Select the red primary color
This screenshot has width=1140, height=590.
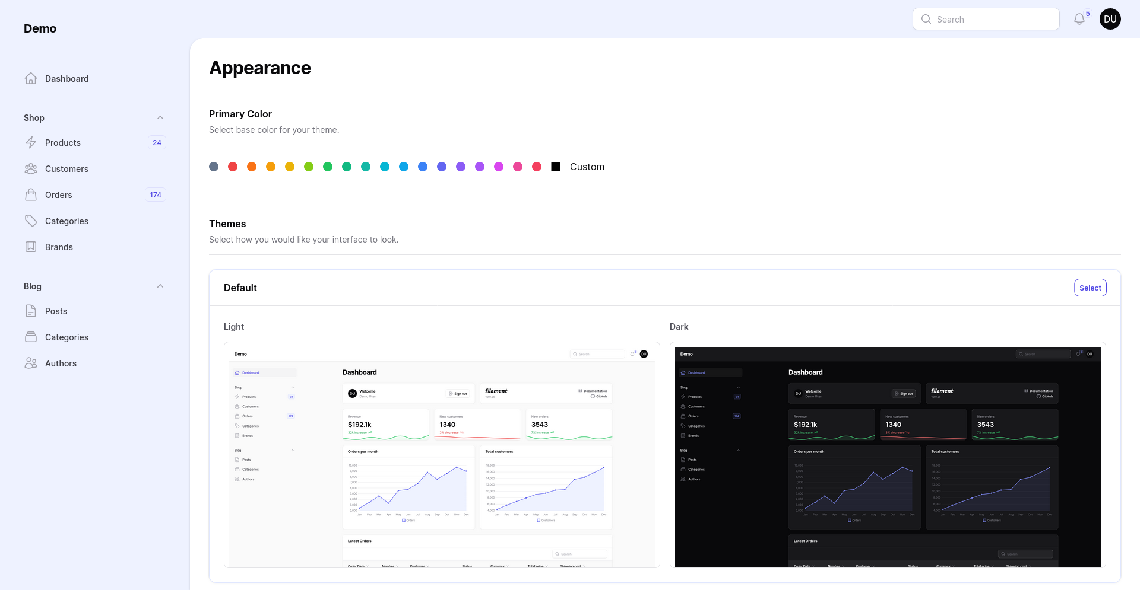[x=233, y=167]
